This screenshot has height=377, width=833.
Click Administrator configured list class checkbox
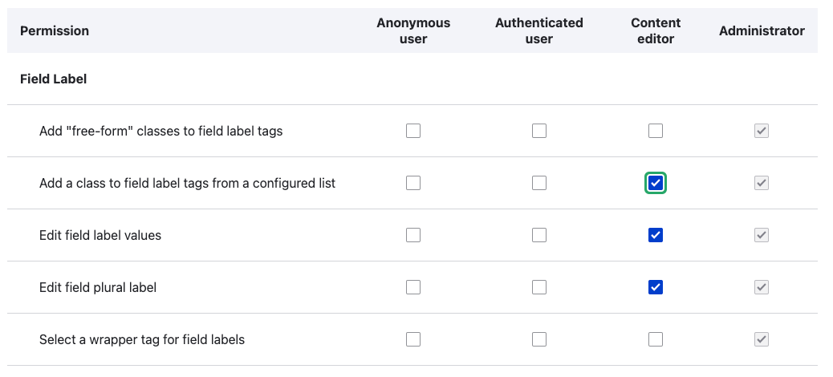[x=762, y=183]
